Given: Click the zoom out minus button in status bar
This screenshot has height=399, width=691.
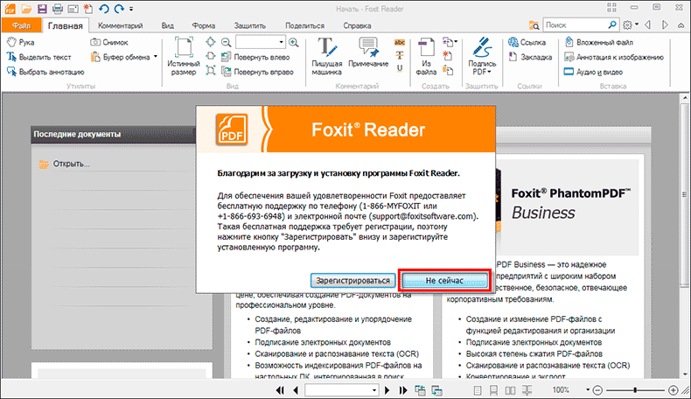Looking at the screenshot, I should pos(597,390).
